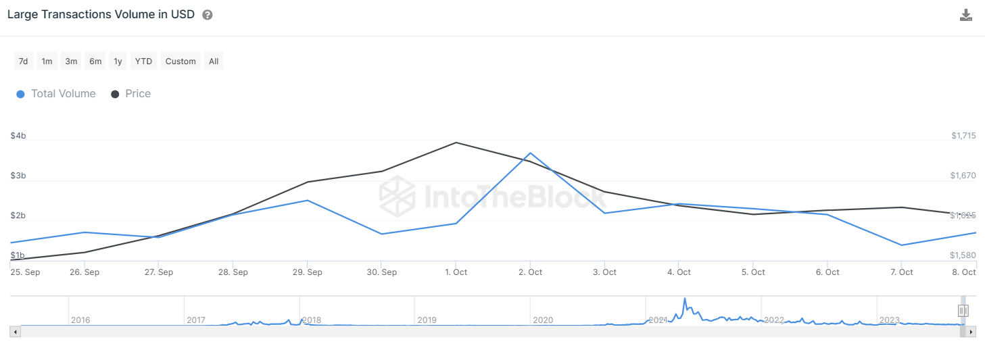The width and height of the screenshot is (985, 352).
Task: Click the navigator scrollbar right arrow
Action: 971,332
